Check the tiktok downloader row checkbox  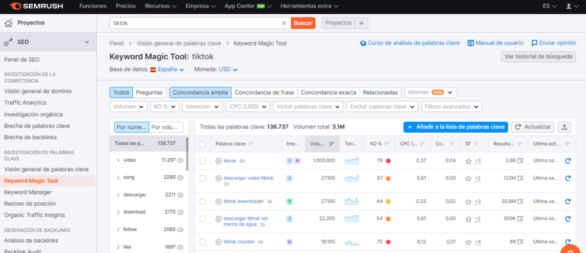[x=203, y=202]
